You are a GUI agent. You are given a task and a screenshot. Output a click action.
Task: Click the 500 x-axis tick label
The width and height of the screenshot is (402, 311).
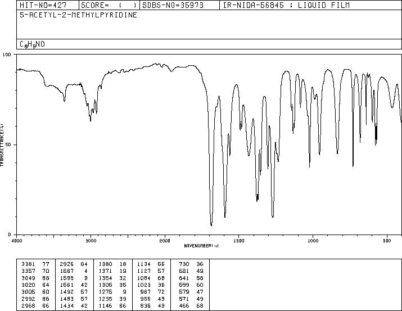[387, 241]
